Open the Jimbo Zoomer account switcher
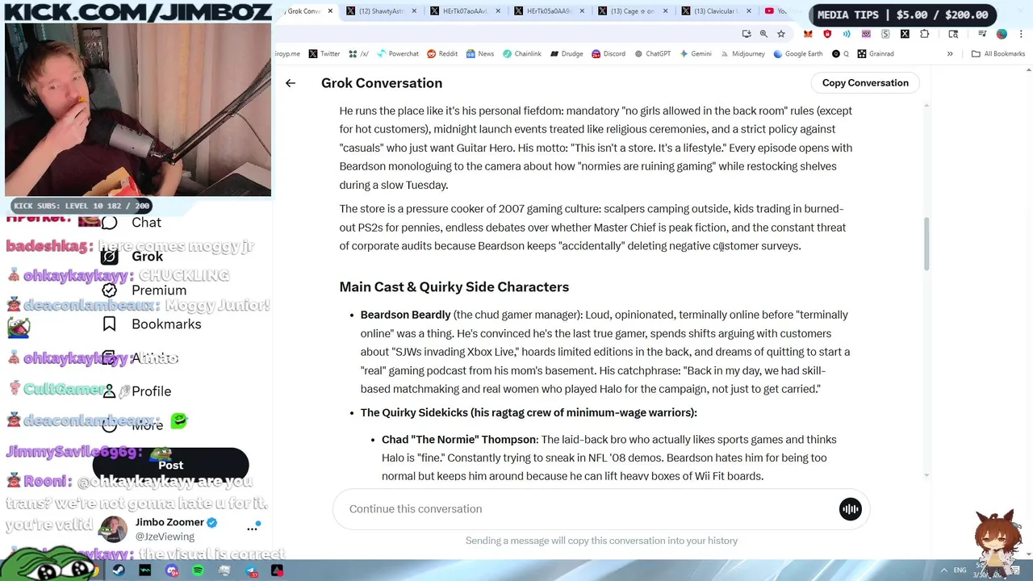Image resolution: width=1033 pixels, height=581 pixels. point(179,529)
